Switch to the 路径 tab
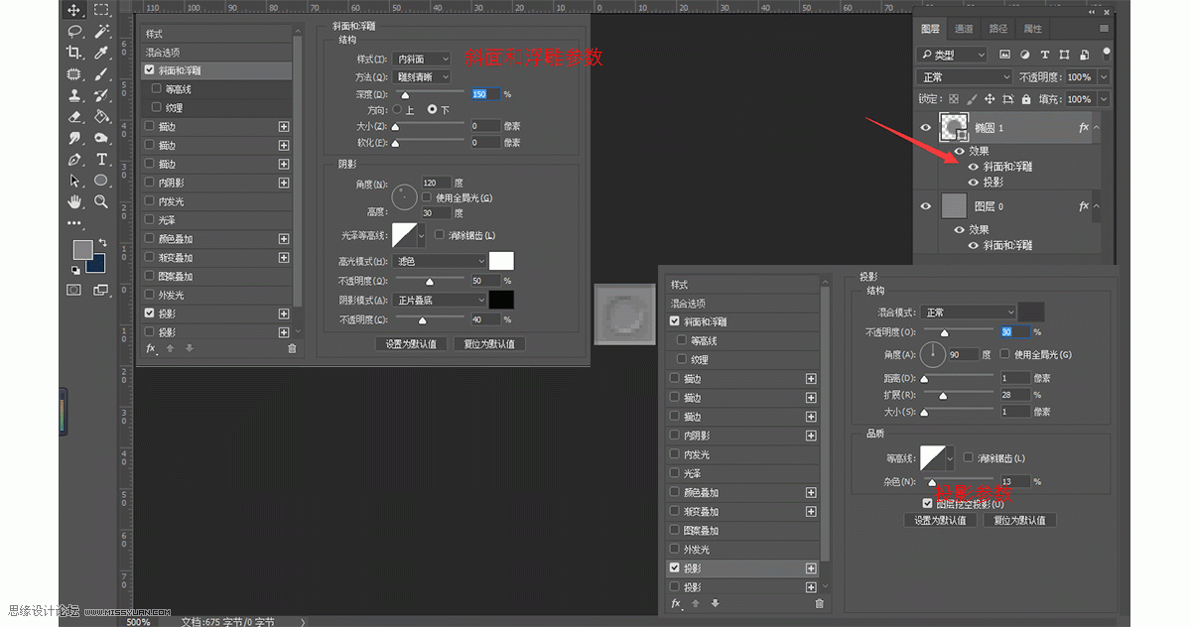 point(998,29)
